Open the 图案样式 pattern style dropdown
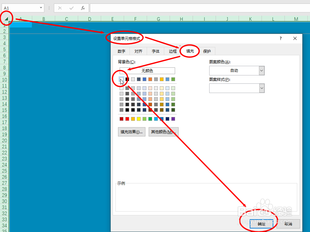The width and height of the screenshot is (310, 232). (x=262, y=88)
